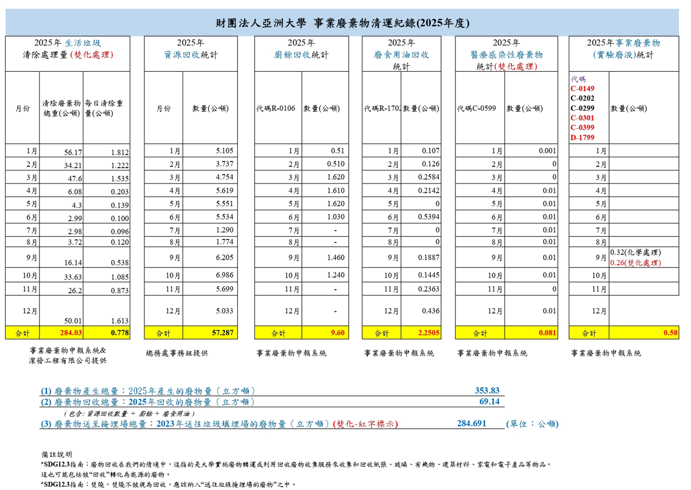Click the title 事業廢棄物清運紀錄(2025年度)
Screen dimensions: 691x490
pyautogui.click(x=391, y=23)
